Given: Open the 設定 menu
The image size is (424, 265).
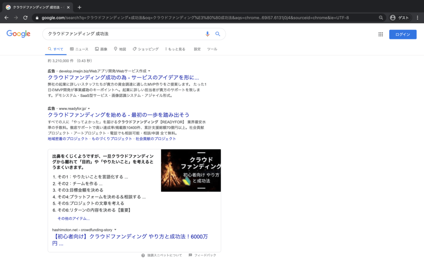Looking at the screenshot, I should pos(197,49).
